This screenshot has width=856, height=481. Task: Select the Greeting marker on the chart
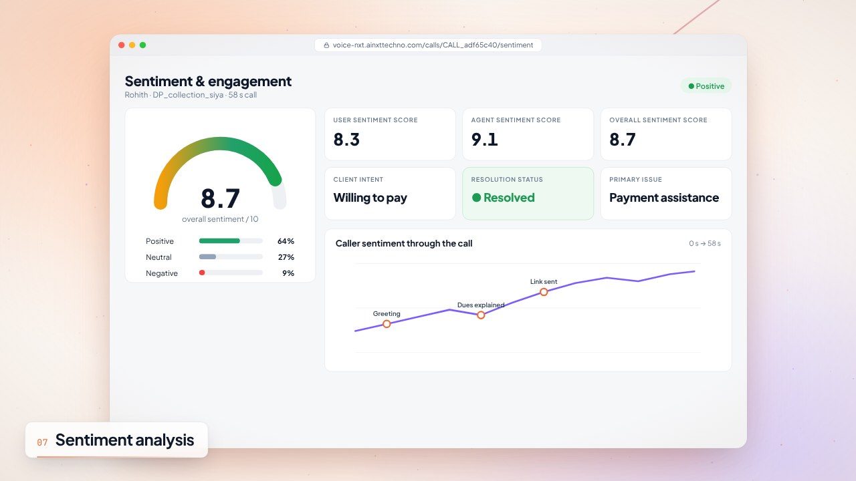click(387, 324)
